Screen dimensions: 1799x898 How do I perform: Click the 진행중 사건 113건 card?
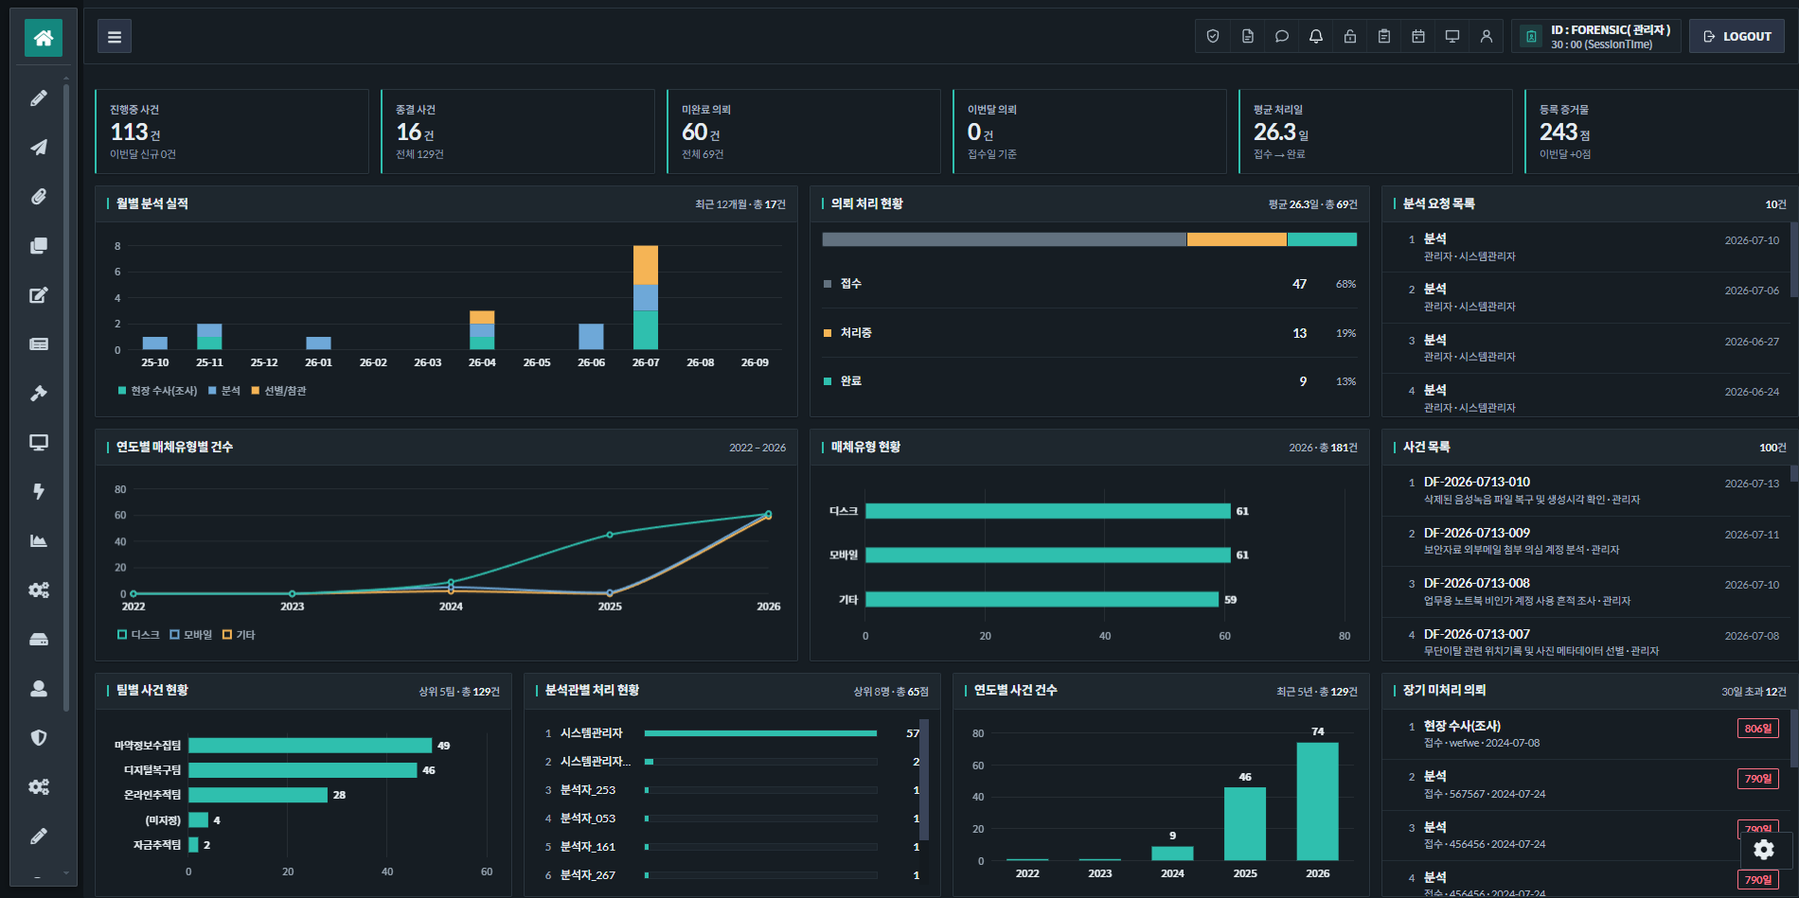click(x=232, y=132)
